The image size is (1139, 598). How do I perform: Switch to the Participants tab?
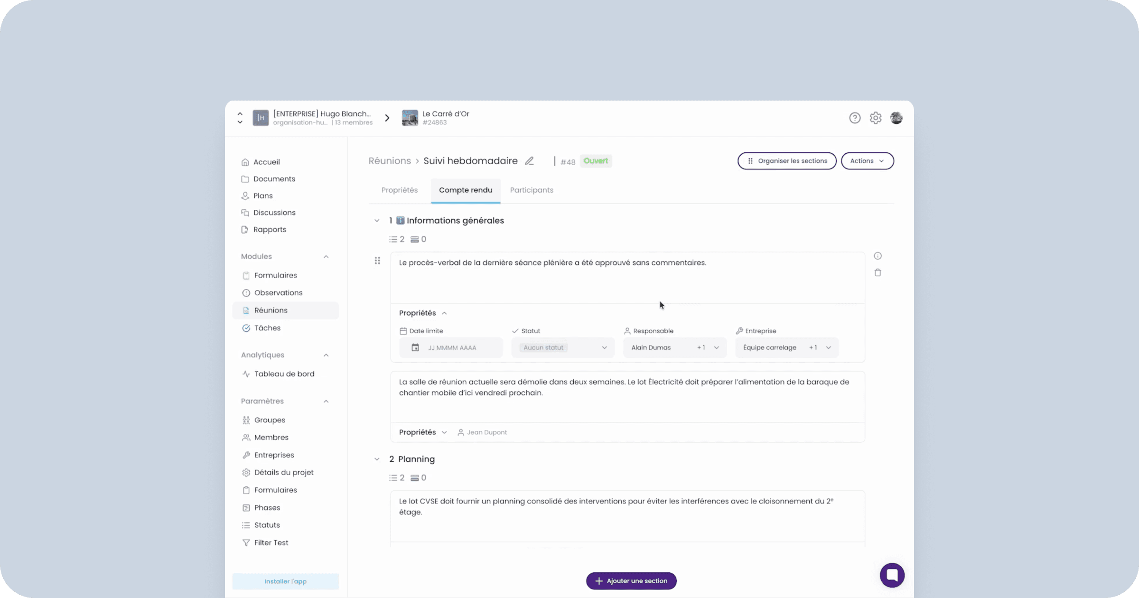pos(532,190)
